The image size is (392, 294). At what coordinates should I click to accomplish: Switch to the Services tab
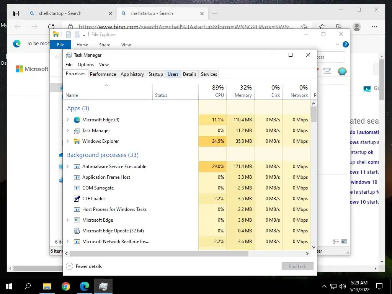pyautogui.click(x=209, y=74)
